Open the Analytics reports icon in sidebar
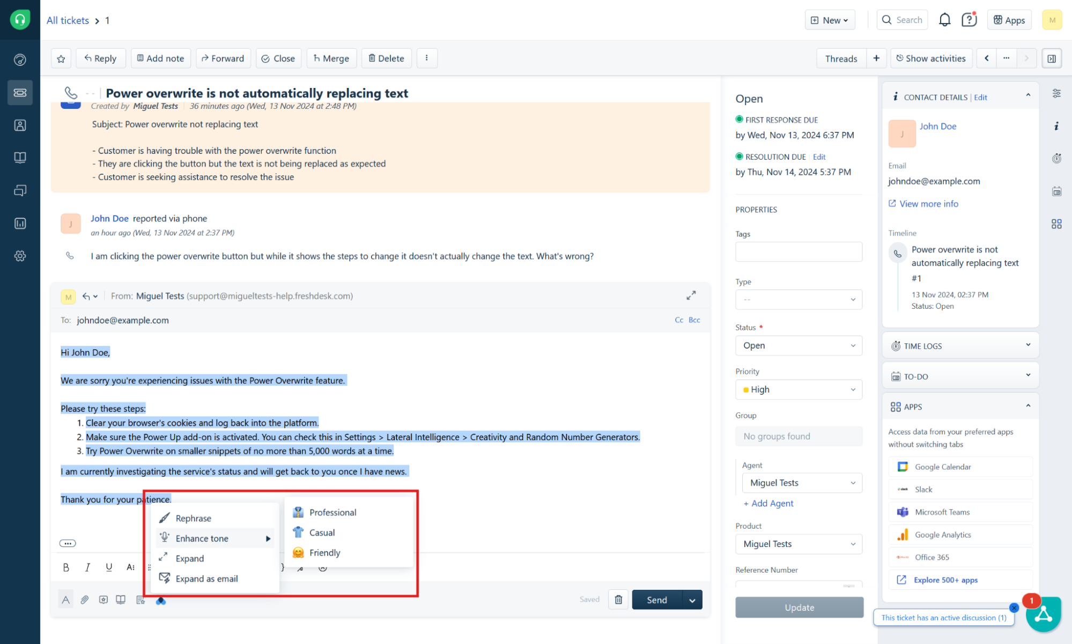The width and height of the screenshot is (1072, 644). (20, 223)
